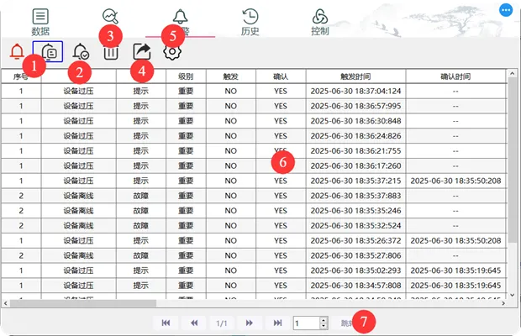Select row with time 18:36:17:260

[254, 165]
